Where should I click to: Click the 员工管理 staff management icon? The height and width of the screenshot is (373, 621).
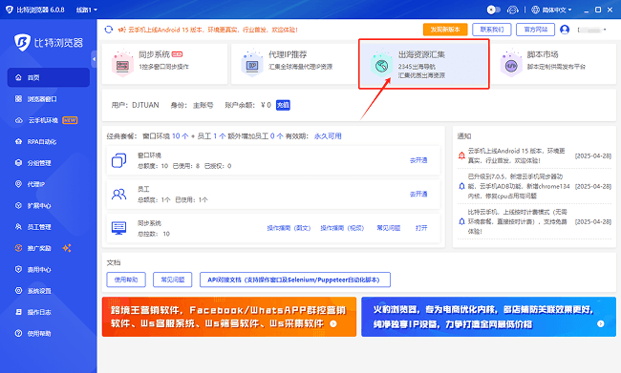18,227
